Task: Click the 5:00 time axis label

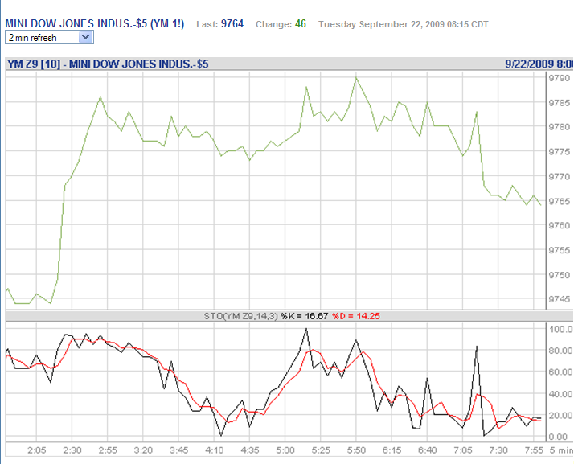Action: 285,450
